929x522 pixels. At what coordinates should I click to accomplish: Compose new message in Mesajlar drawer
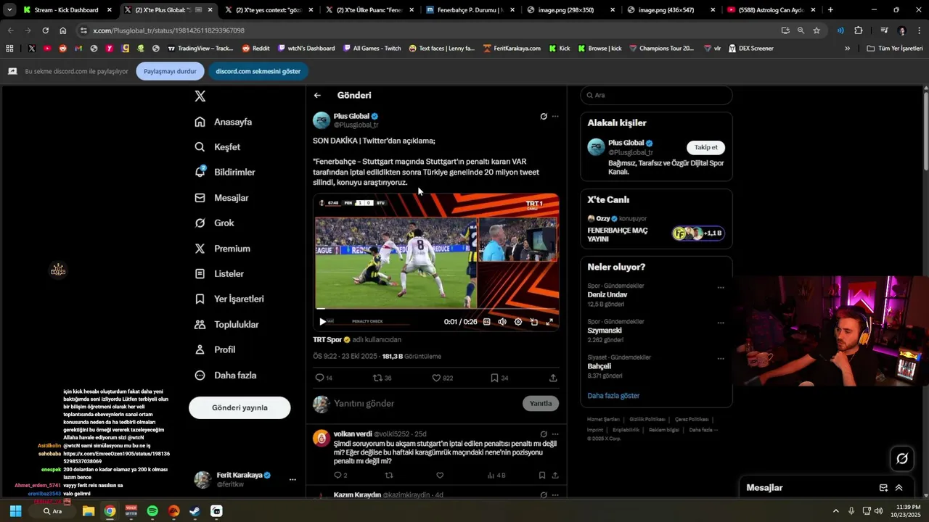pyautogui.click(x=883, y=488)
